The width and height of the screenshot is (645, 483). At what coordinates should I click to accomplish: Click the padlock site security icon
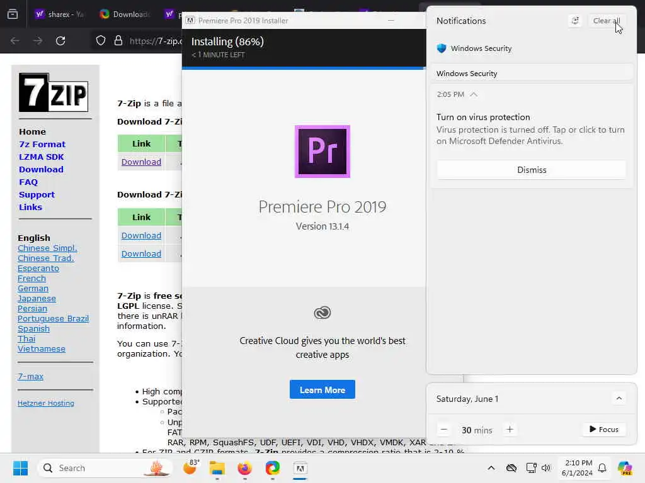pos(118,41)
